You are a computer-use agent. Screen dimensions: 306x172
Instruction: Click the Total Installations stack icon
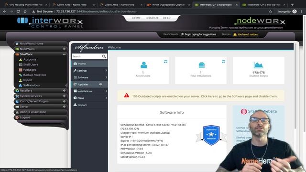click(x=201, y=65)
